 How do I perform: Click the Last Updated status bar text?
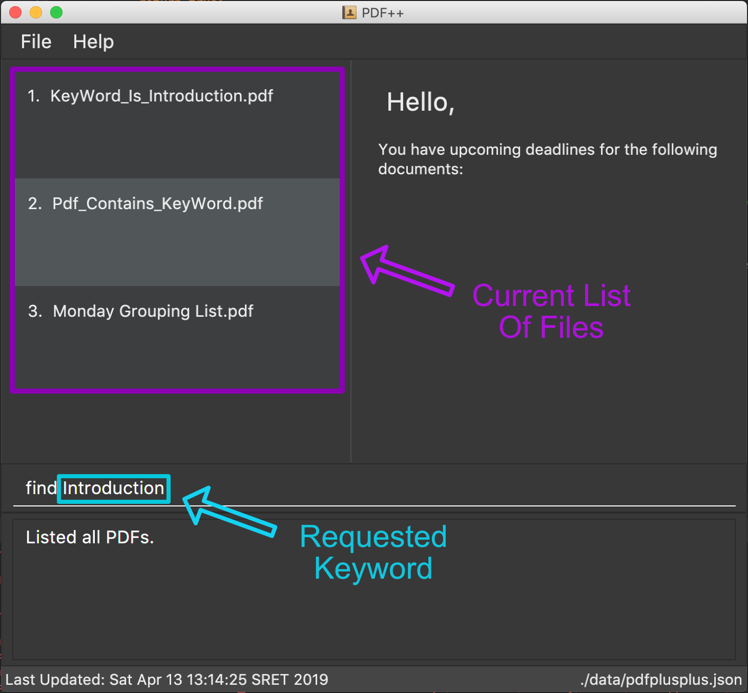(167, 680)
